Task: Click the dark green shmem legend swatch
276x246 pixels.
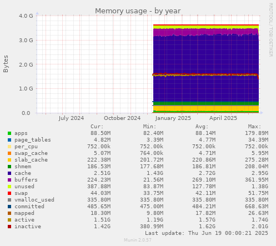Action: pos(9,167)
